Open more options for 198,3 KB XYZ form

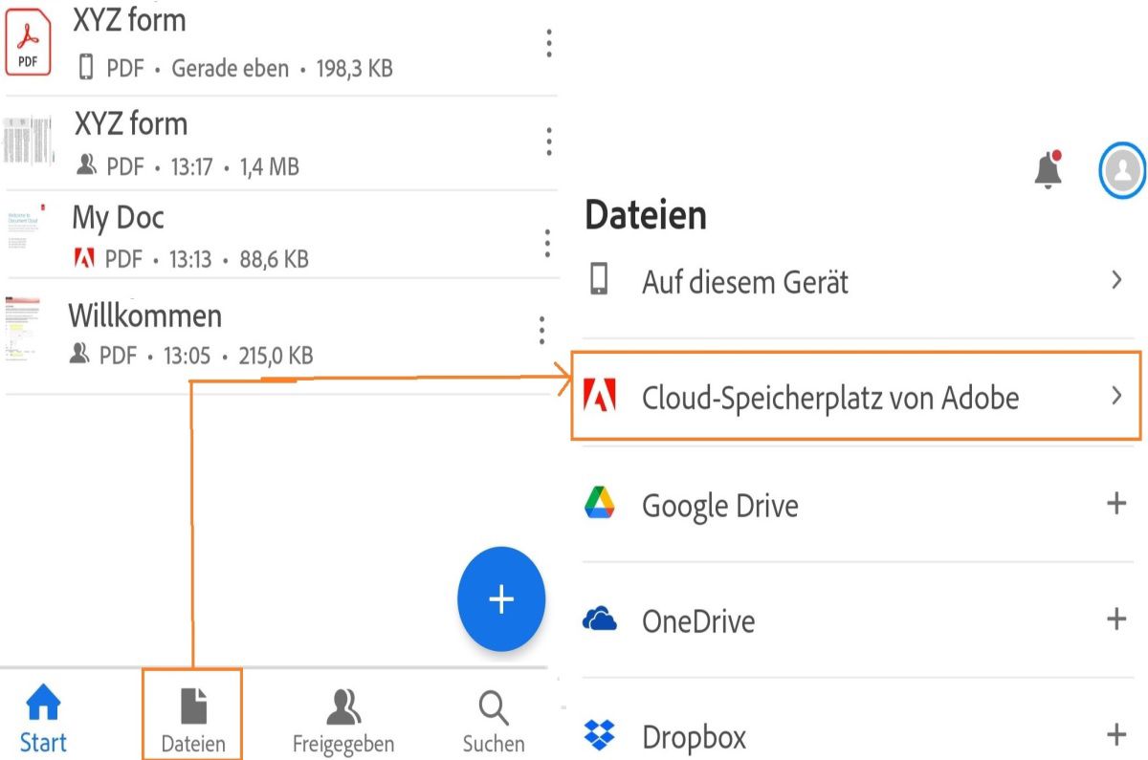pos(548,43)
